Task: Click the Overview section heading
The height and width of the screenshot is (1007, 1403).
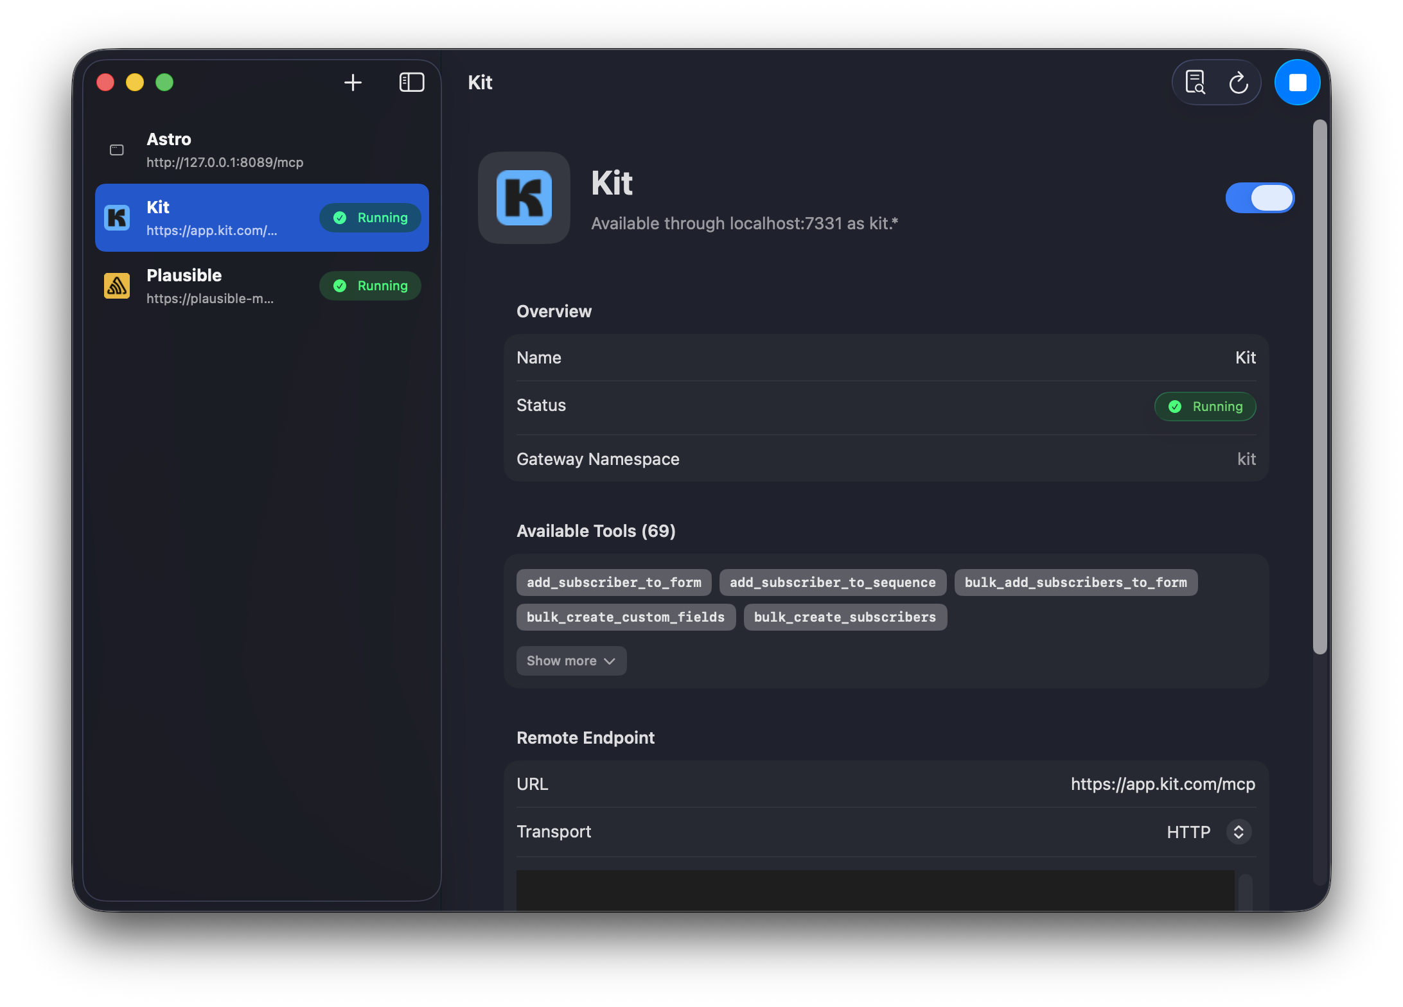Action: point(554,311)
